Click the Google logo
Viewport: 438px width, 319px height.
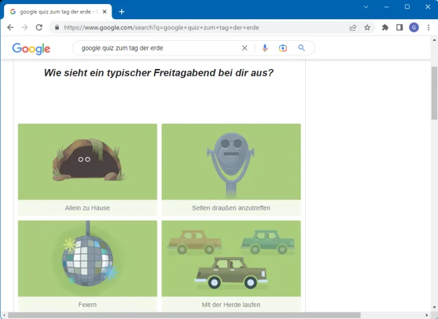[x=31, y=48]
